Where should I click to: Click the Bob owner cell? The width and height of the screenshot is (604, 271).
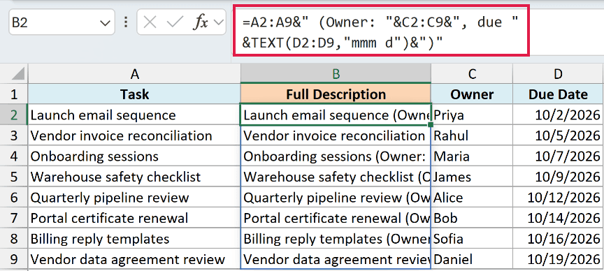click(472, 218)
